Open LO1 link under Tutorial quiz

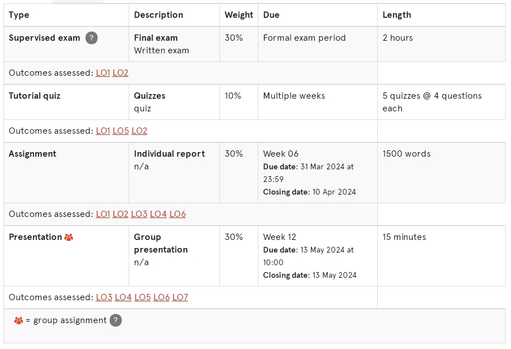click(x=103, y=131)
